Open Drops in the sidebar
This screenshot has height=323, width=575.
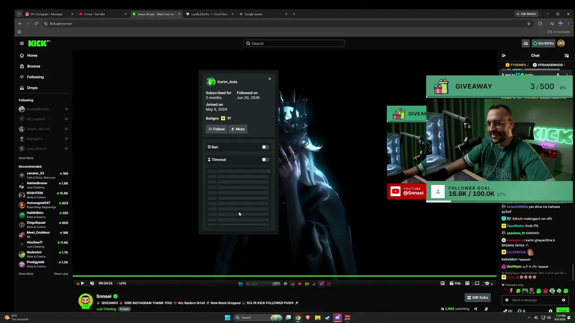(x=28, y=88)
